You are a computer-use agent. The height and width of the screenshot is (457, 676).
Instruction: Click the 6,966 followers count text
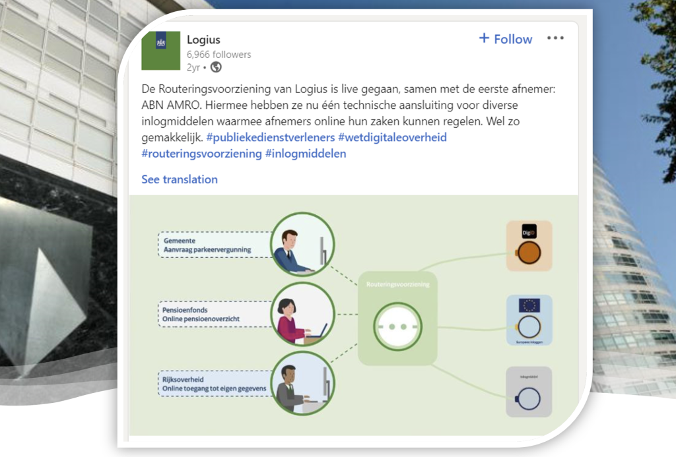coord(219,55)
